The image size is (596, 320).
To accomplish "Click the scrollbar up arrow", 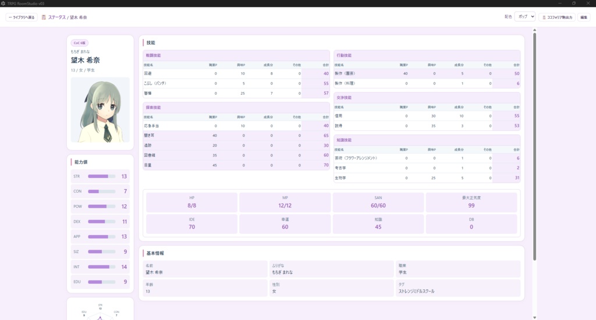I will (534, 30).
